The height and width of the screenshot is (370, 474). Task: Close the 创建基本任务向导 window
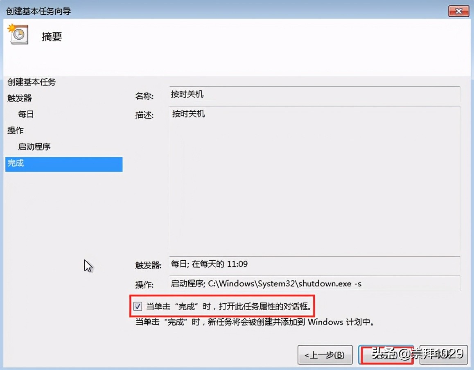click(x=458, y=11)
